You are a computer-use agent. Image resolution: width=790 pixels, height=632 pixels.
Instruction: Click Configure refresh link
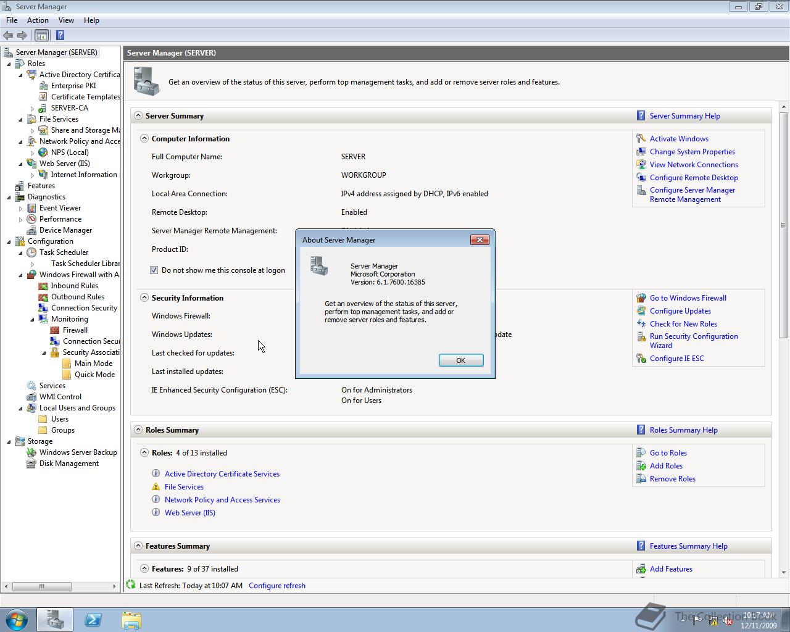pyautogui.click(x=277, y=586)
